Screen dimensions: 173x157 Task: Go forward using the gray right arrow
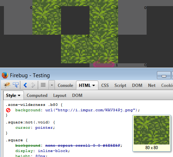[33, 85]
